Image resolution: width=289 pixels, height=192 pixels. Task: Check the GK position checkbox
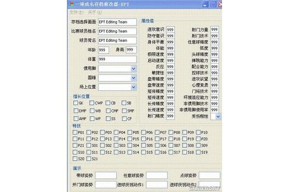(x=76, y=103)
